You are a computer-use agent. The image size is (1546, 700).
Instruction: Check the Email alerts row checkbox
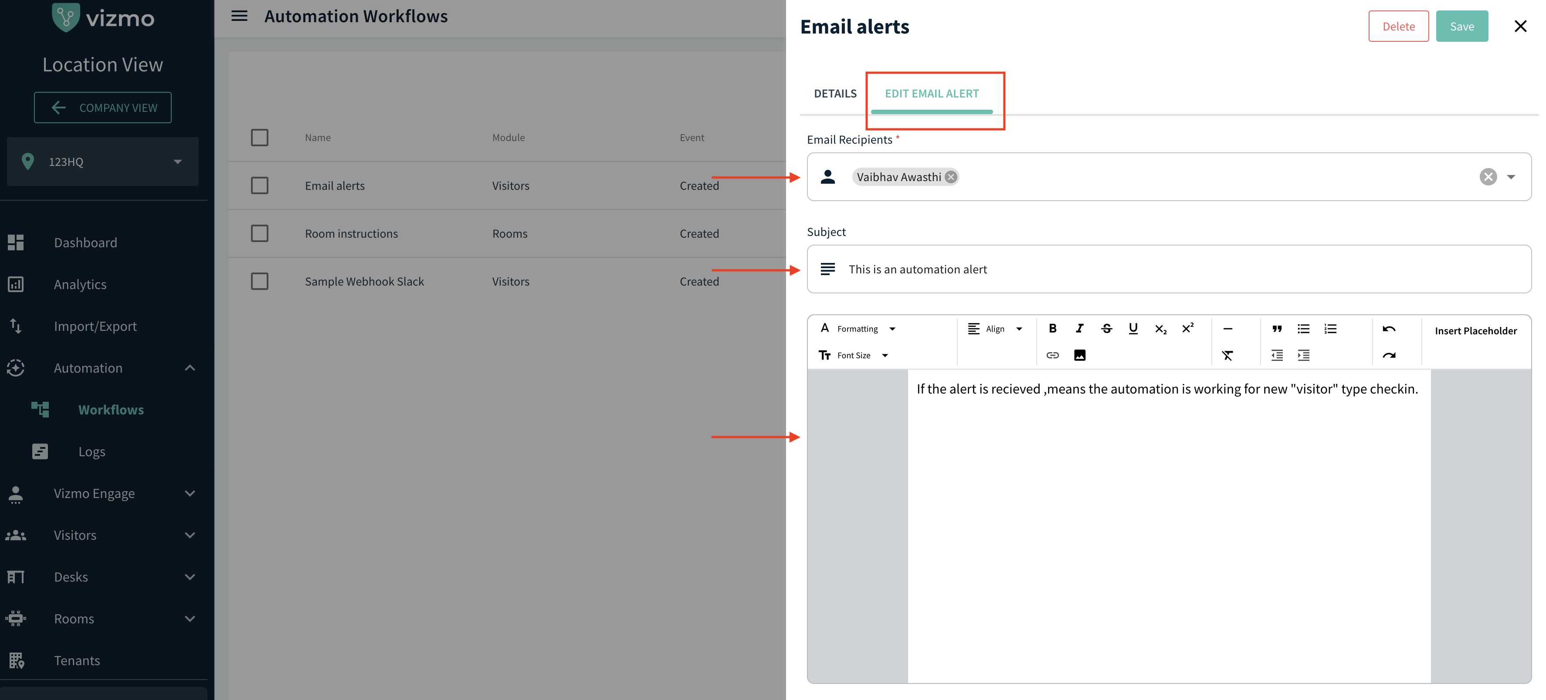pyautogui.click(x=259, y=185)
